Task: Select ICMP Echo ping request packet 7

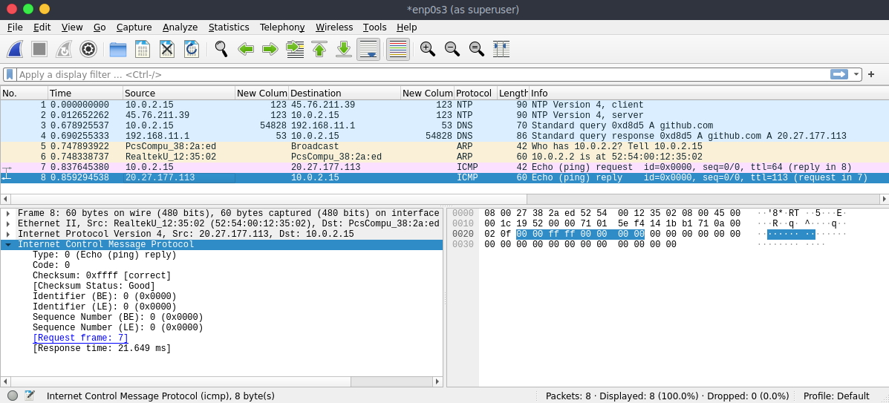Action: click(x=444, y=167)
